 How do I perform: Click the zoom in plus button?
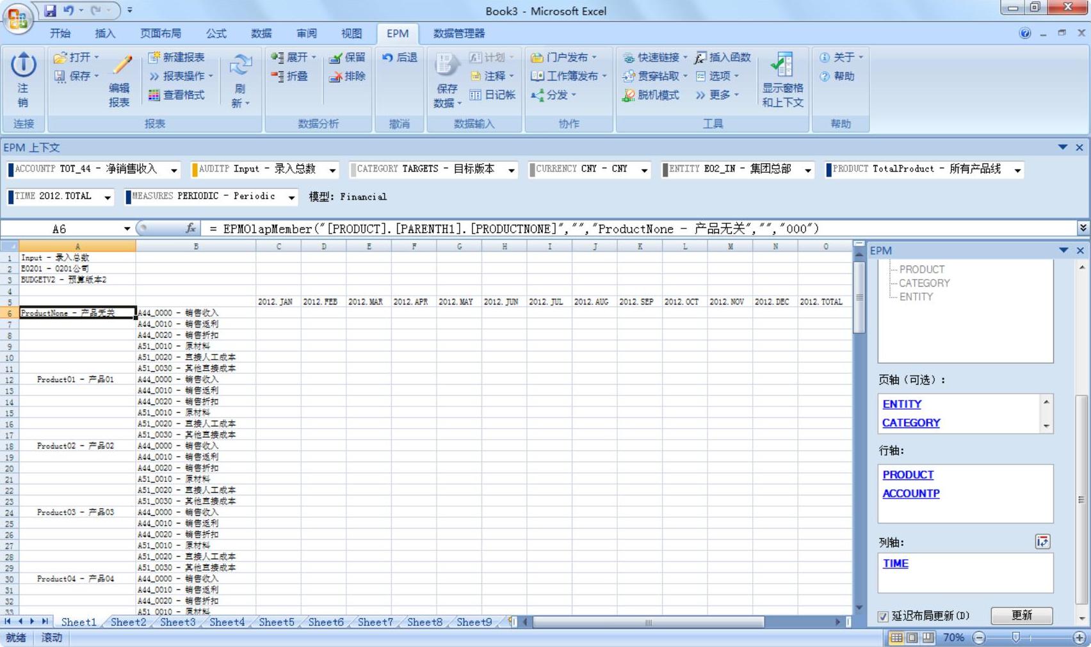click(x=1079, y=637)
